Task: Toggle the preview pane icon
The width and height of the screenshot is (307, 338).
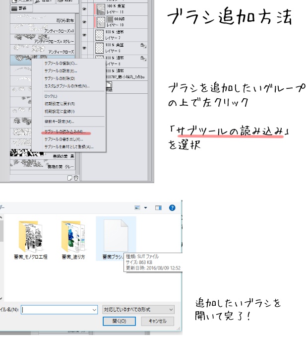Action: coord(158,207)
